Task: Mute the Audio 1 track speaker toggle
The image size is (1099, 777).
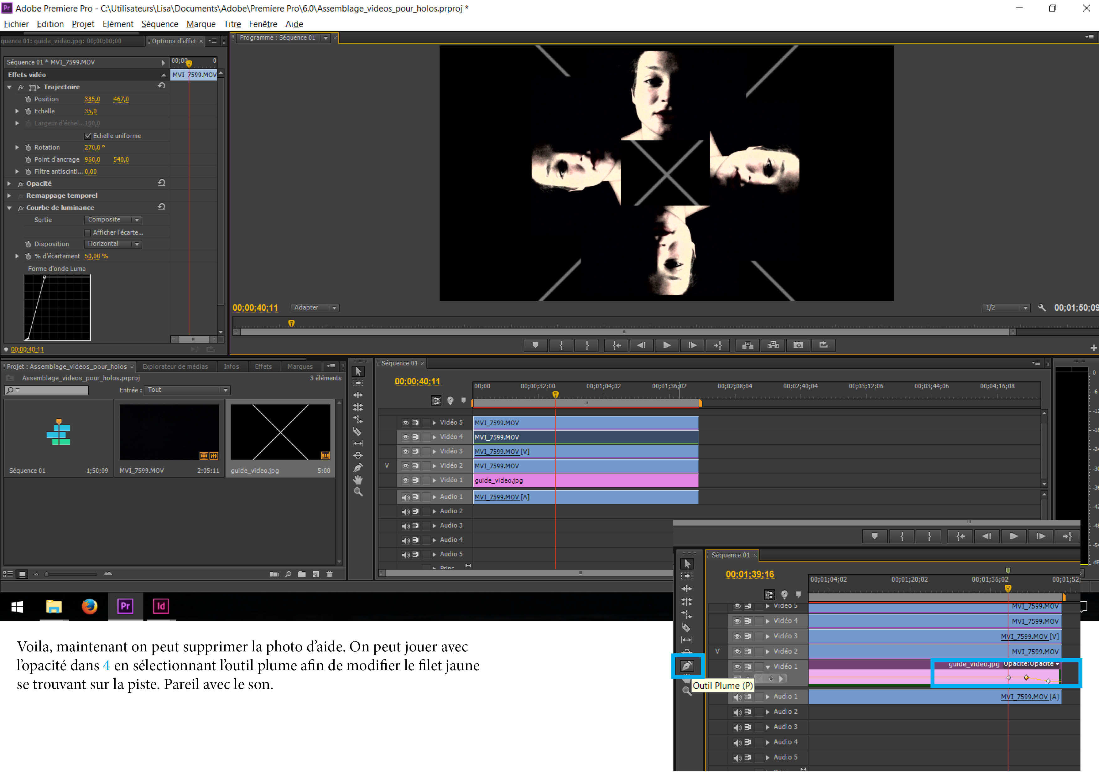Action: tap(405, 497)
